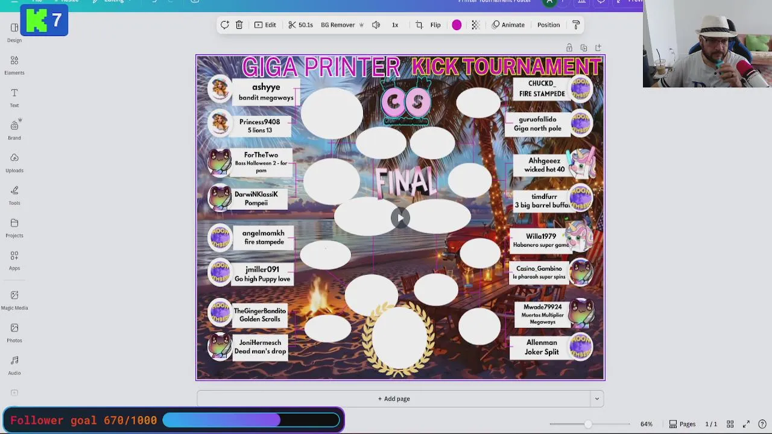This screenshot has width=772, height=434.
Task: Click Edit video button in toolbar
Action: tap(265, 25)
